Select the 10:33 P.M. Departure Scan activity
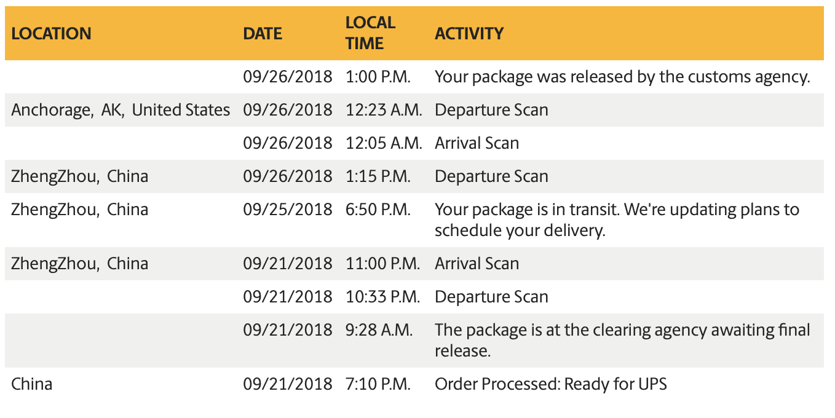Screen dimensions: 835x418 [x=491, y=297]
